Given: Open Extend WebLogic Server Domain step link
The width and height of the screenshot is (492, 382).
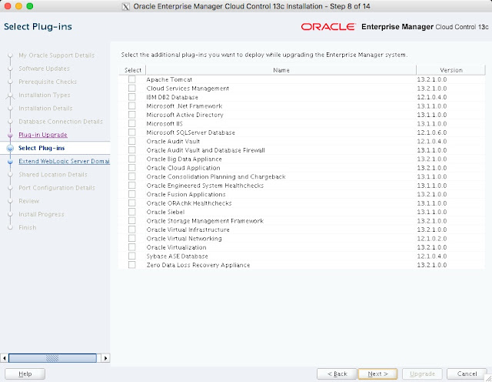Looking at the screenshot, I should 64,161.
